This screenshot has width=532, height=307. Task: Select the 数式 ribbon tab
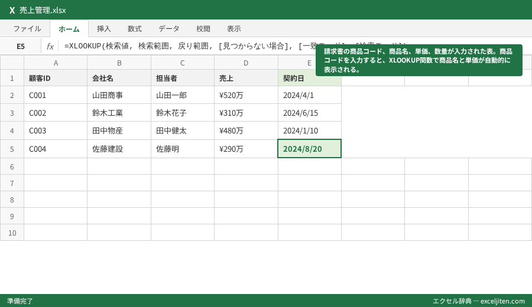click(135, 29)
